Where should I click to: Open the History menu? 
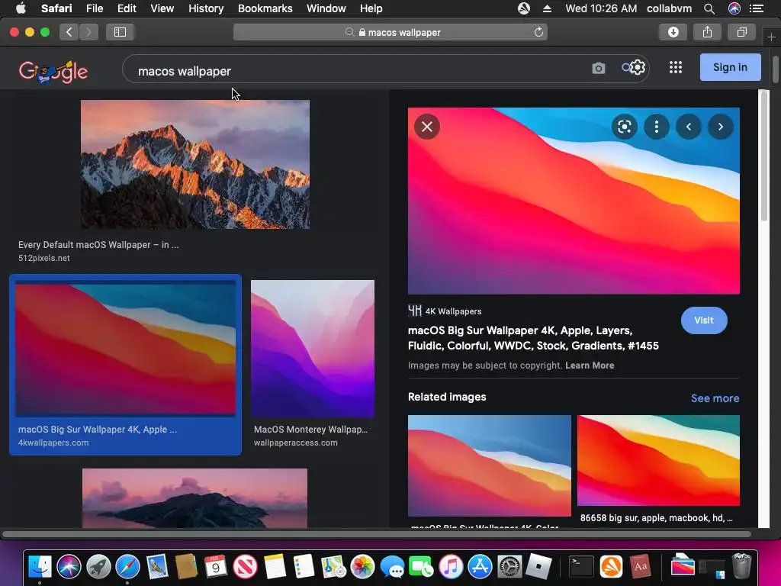206,8
